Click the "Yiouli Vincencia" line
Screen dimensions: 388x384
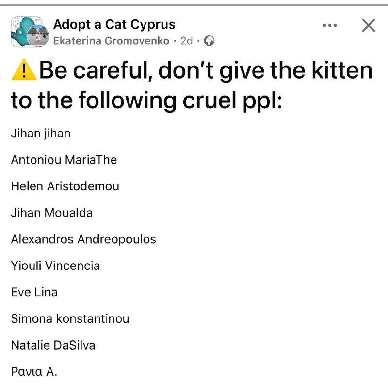point(55,266)
